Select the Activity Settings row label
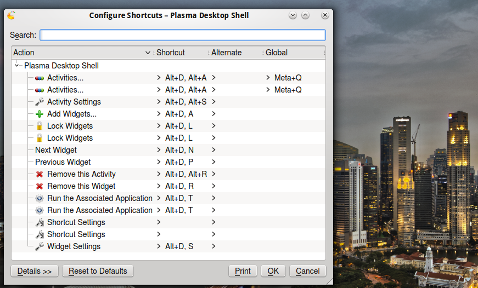This screenshot has width=478, height=288. pyautogui.click(x=74, y=102)
